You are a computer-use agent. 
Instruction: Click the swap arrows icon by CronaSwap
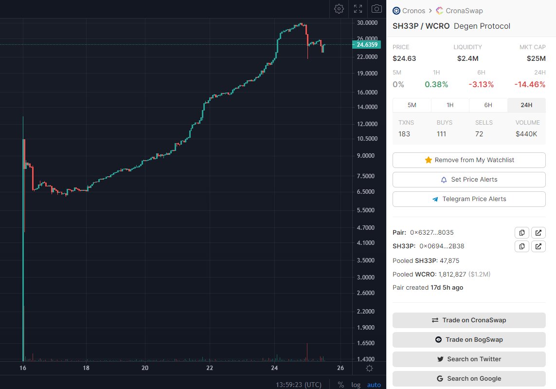tap(435, 320)
